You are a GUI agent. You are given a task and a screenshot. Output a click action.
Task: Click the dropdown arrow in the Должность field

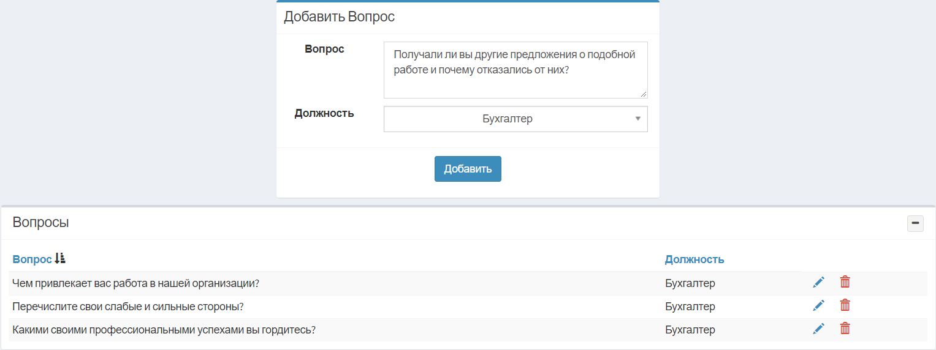tap(637, 119)
